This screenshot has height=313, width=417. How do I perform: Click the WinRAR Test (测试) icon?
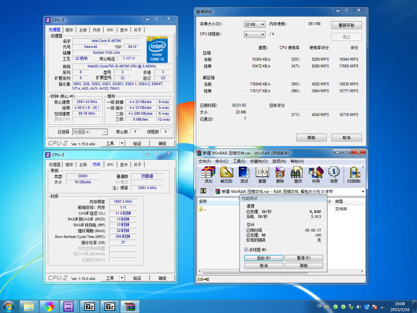coord(244,173)
